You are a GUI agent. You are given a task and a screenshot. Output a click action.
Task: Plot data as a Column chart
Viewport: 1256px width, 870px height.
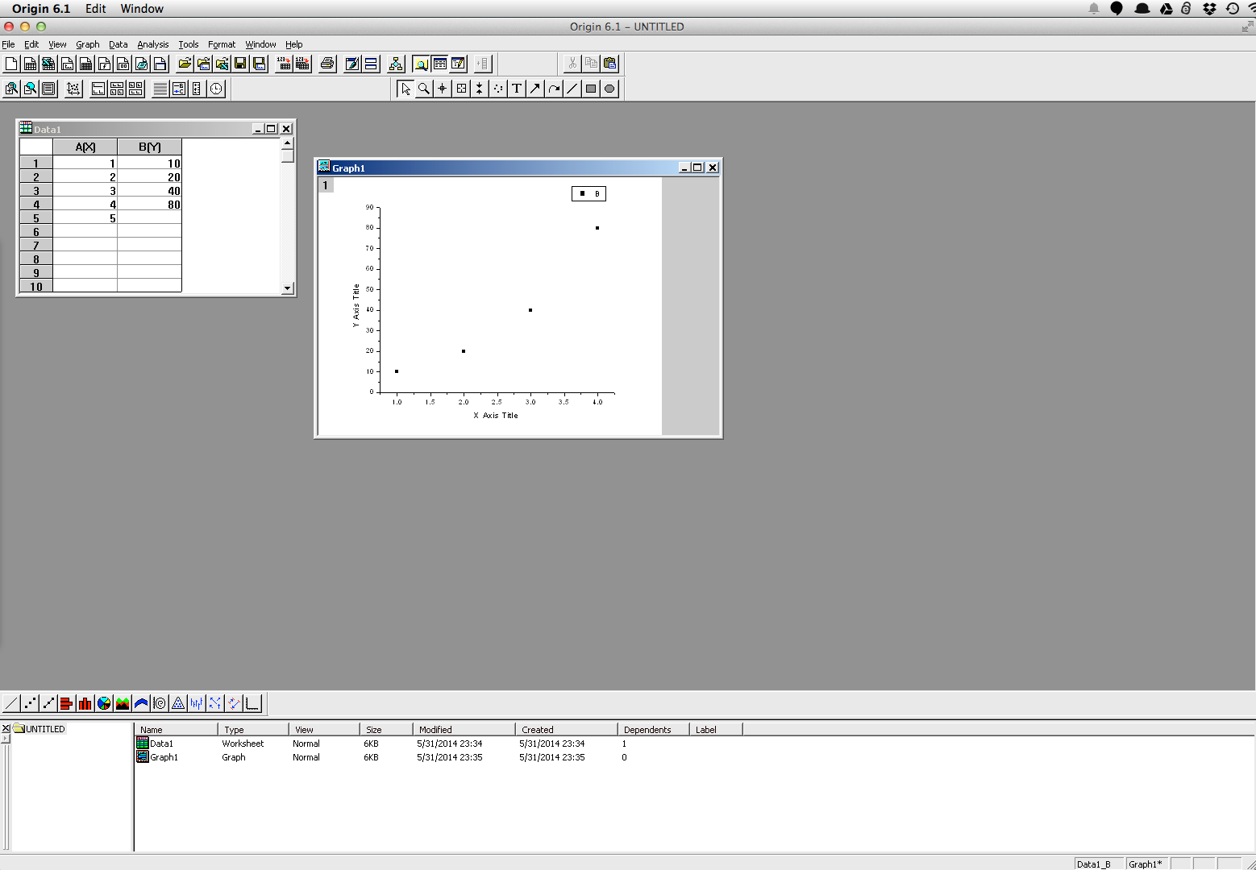tap(85, 703)
